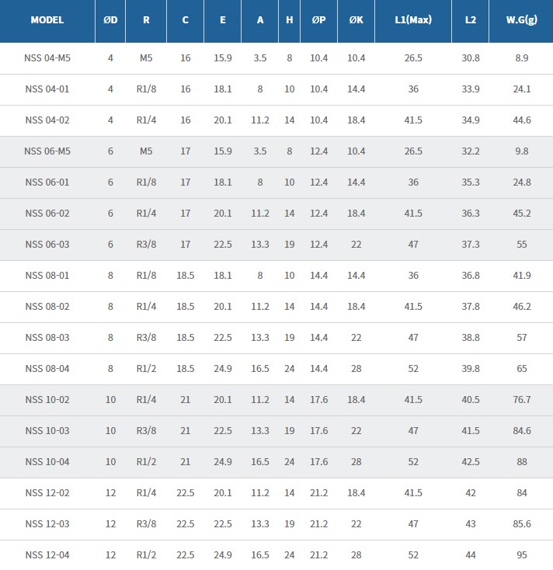Select the NSS 04-M5 model cell
This screenshot has width=553, height=570.
point(47,58)
